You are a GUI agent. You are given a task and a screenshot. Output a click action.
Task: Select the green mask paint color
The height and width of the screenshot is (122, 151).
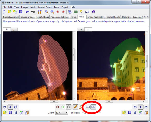tap(63, 107)
